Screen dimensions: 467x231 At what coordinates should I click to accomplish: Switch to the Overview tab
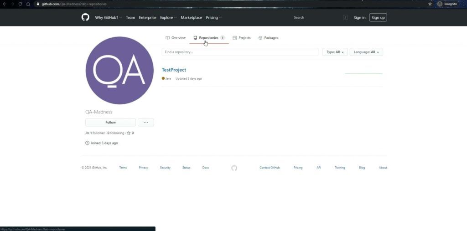point(176,38)
